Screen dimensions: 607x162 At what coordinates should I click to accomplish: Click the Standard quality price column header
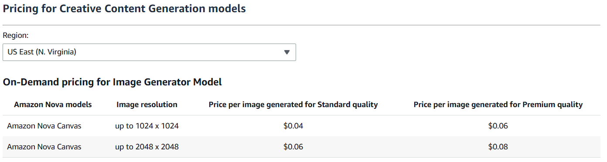293,105
